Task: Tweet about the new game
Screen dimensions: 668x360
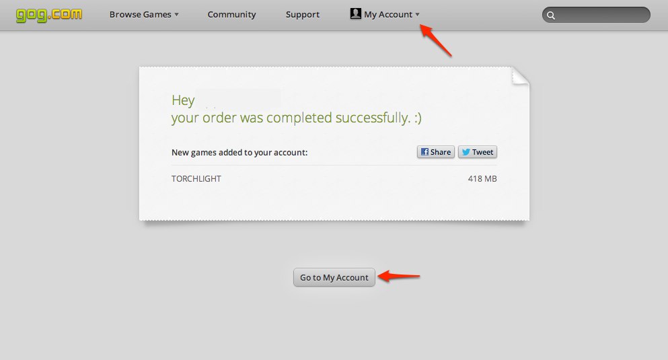Action: tap(478, 152)
